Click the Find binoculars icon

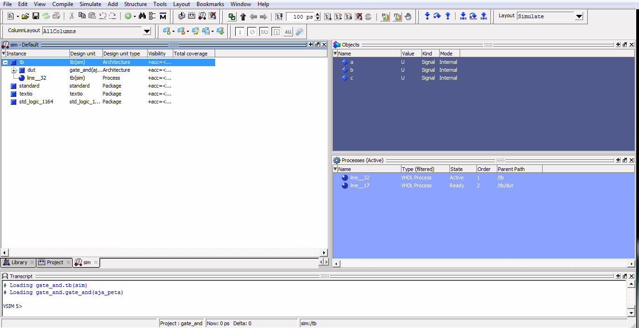[x=143, y=16]
